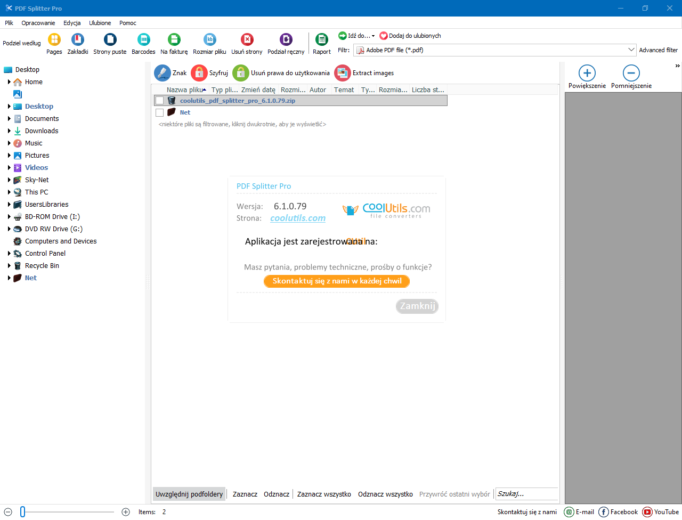Adjust the thumbnail size slider handle

pyautogui.click(x=22, y=512)
